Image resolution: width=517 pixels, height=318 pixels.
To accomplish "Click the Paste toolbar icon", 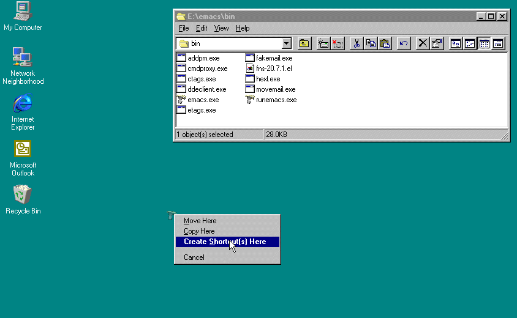I will point(385,43).
